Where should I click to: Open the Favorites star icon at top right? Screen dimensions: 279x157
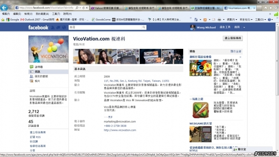point(271,8)
